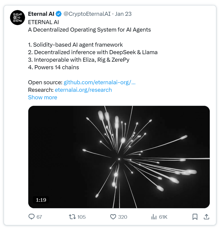The height and width of the screenshot is (230, 222).
Task: Click the 1:19 video duration badge
Action: pos(41,200)
